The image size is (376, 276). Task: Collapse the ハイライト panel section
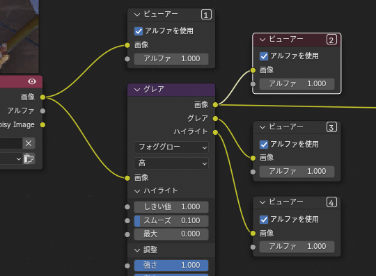coord(137,191)
